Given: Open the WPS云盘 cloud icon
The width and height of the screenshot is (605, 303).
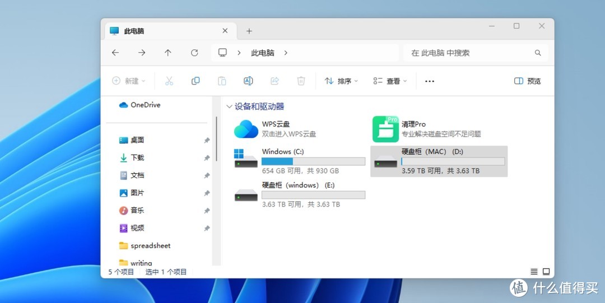Looking at the screenshot, I should pos(246,129).
